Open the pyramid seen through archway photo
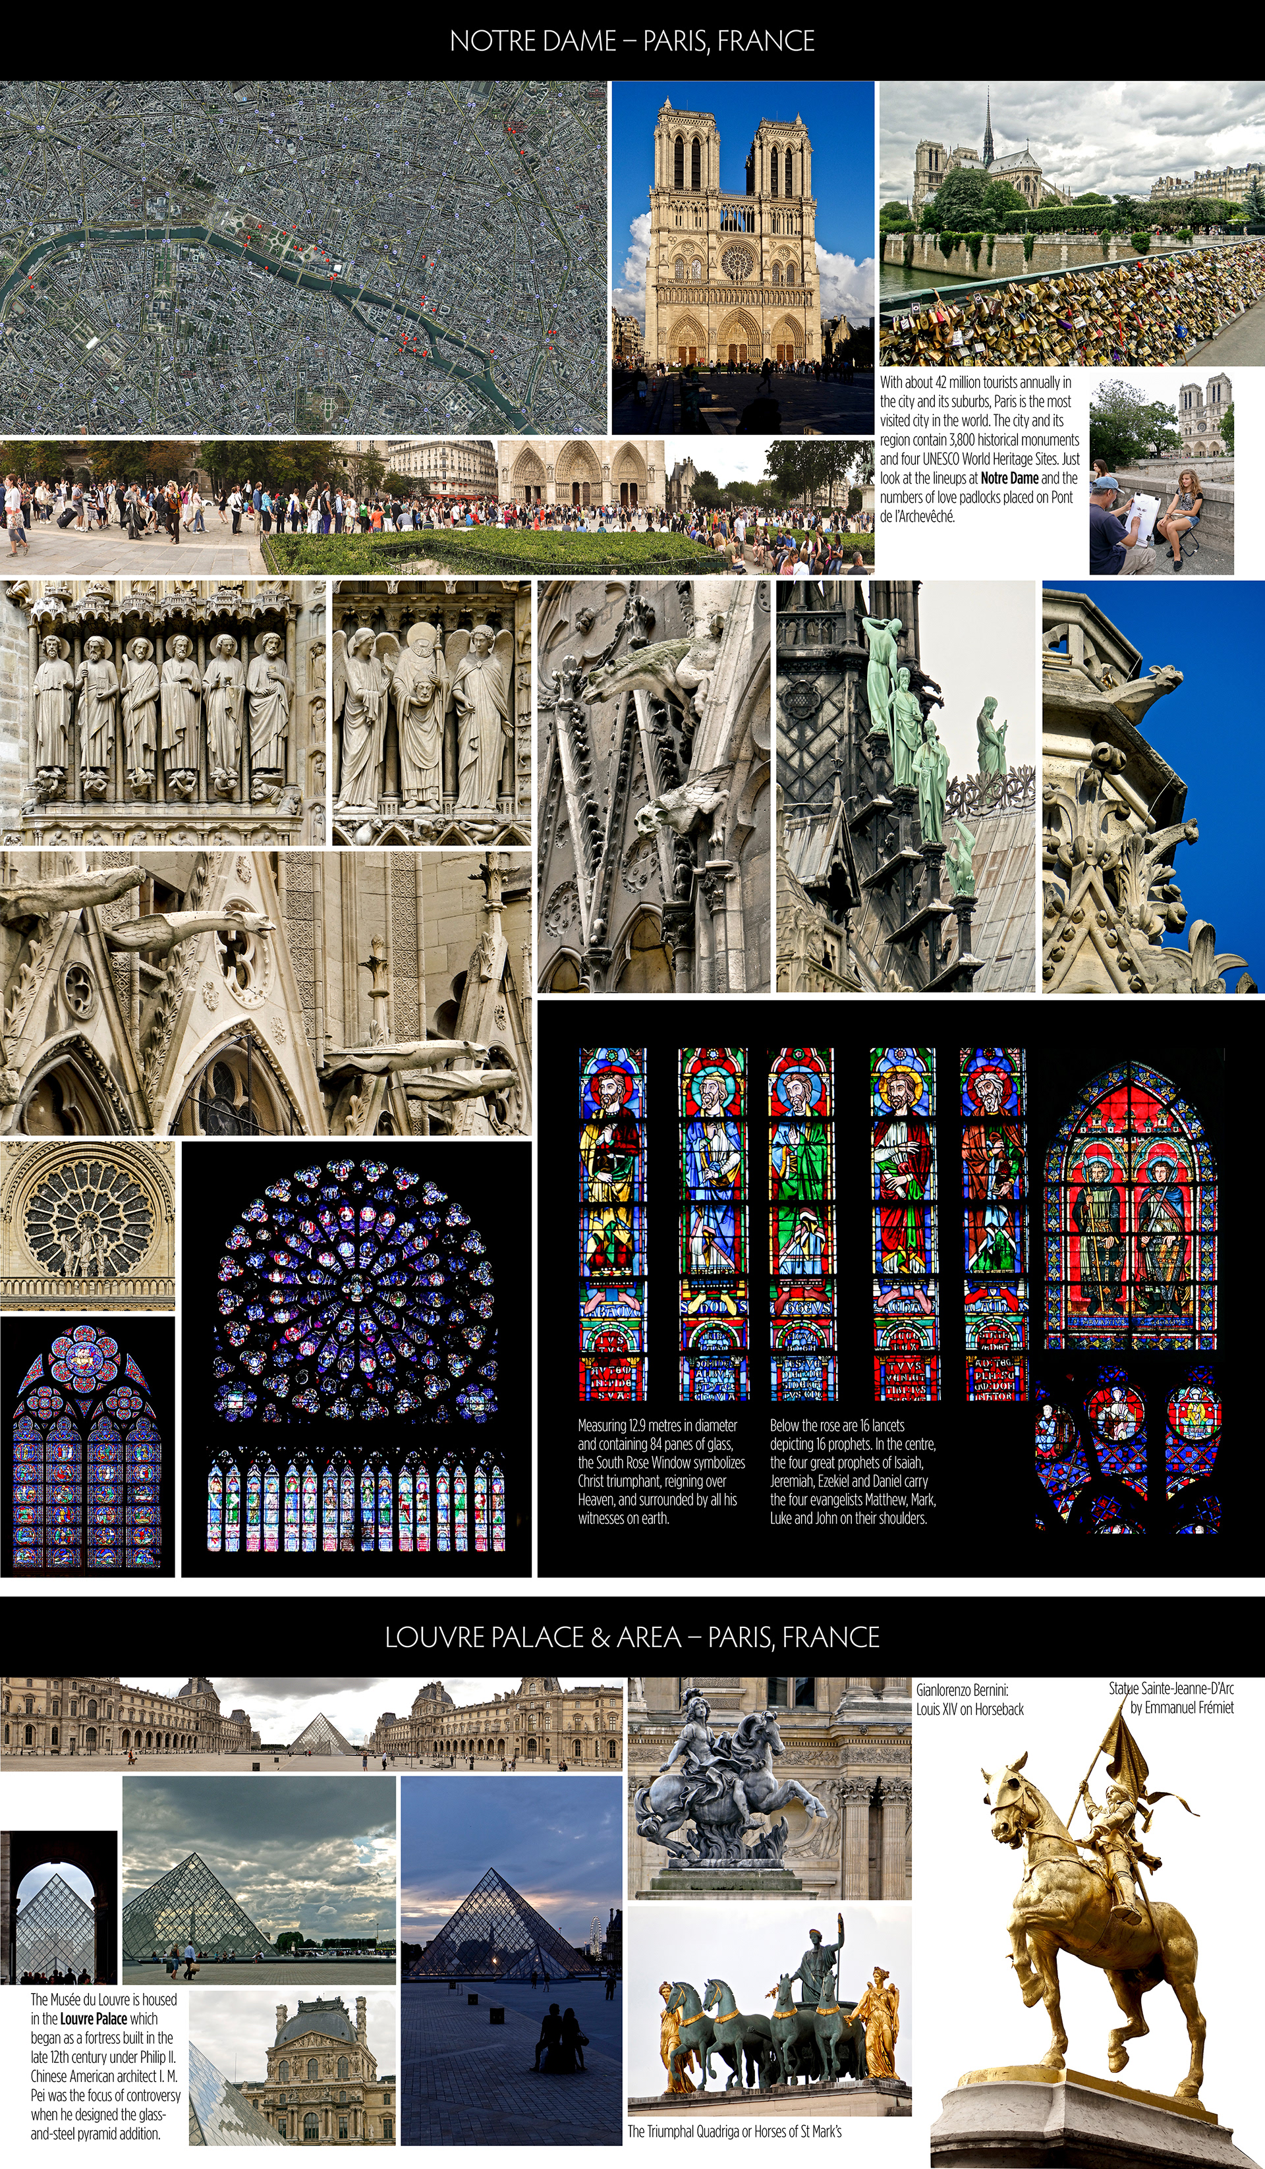 pos(59,1907)
